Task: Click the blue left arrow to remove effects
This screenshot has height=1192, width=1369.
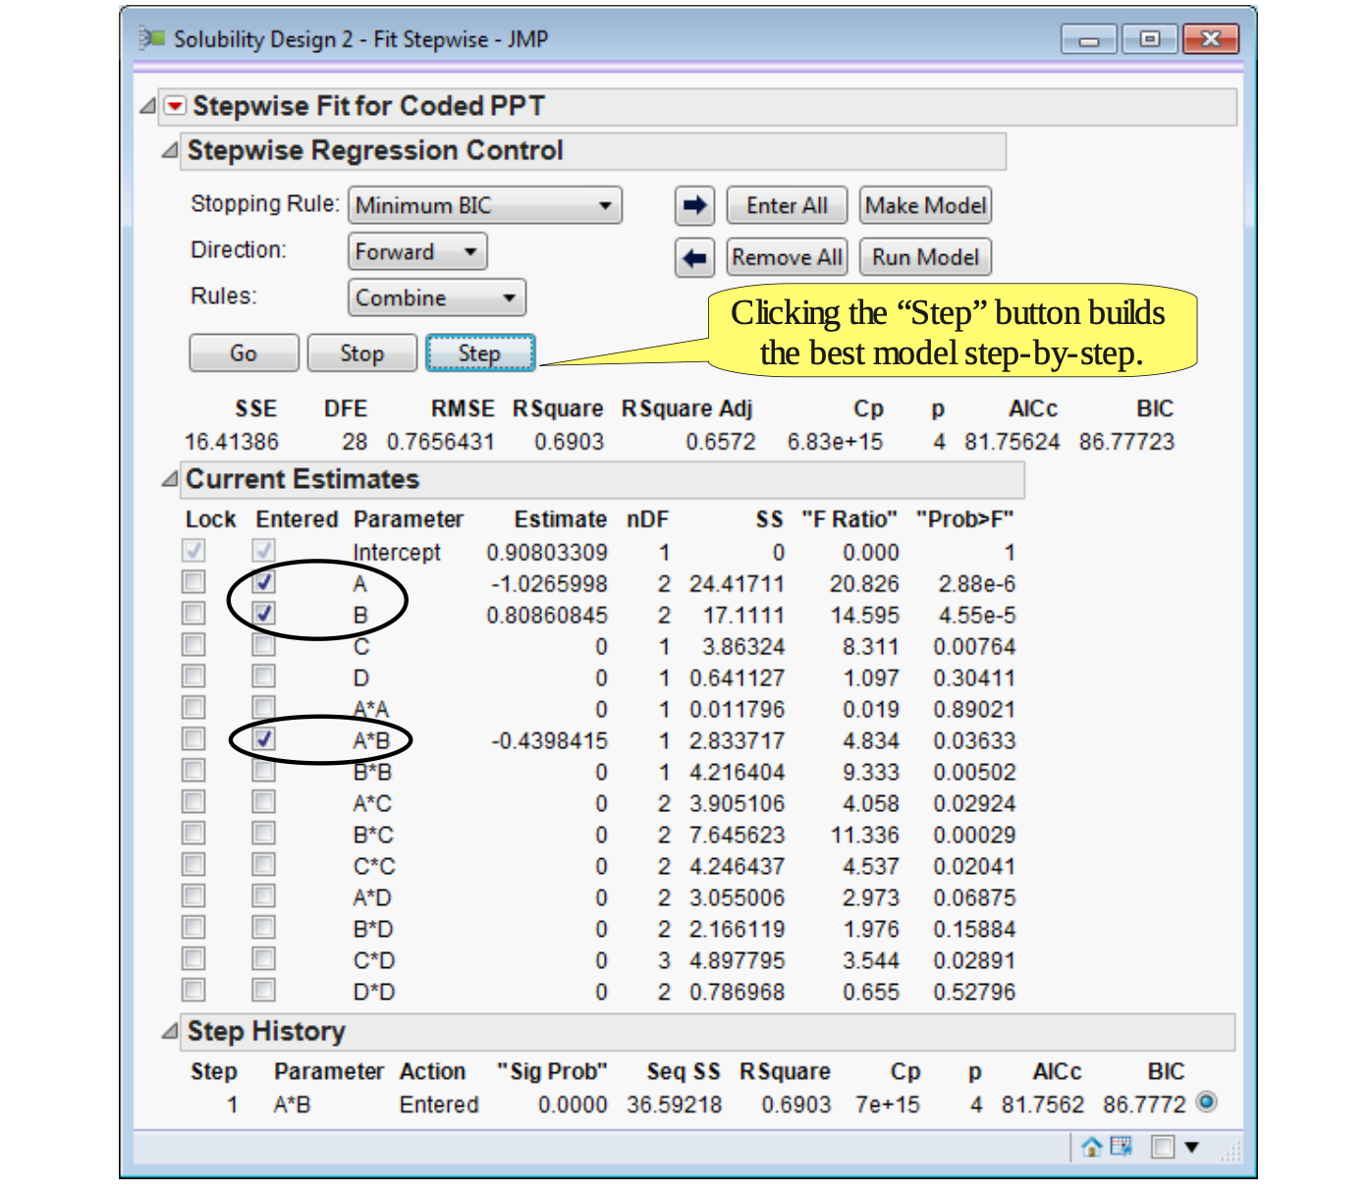Action: point(694,257)
